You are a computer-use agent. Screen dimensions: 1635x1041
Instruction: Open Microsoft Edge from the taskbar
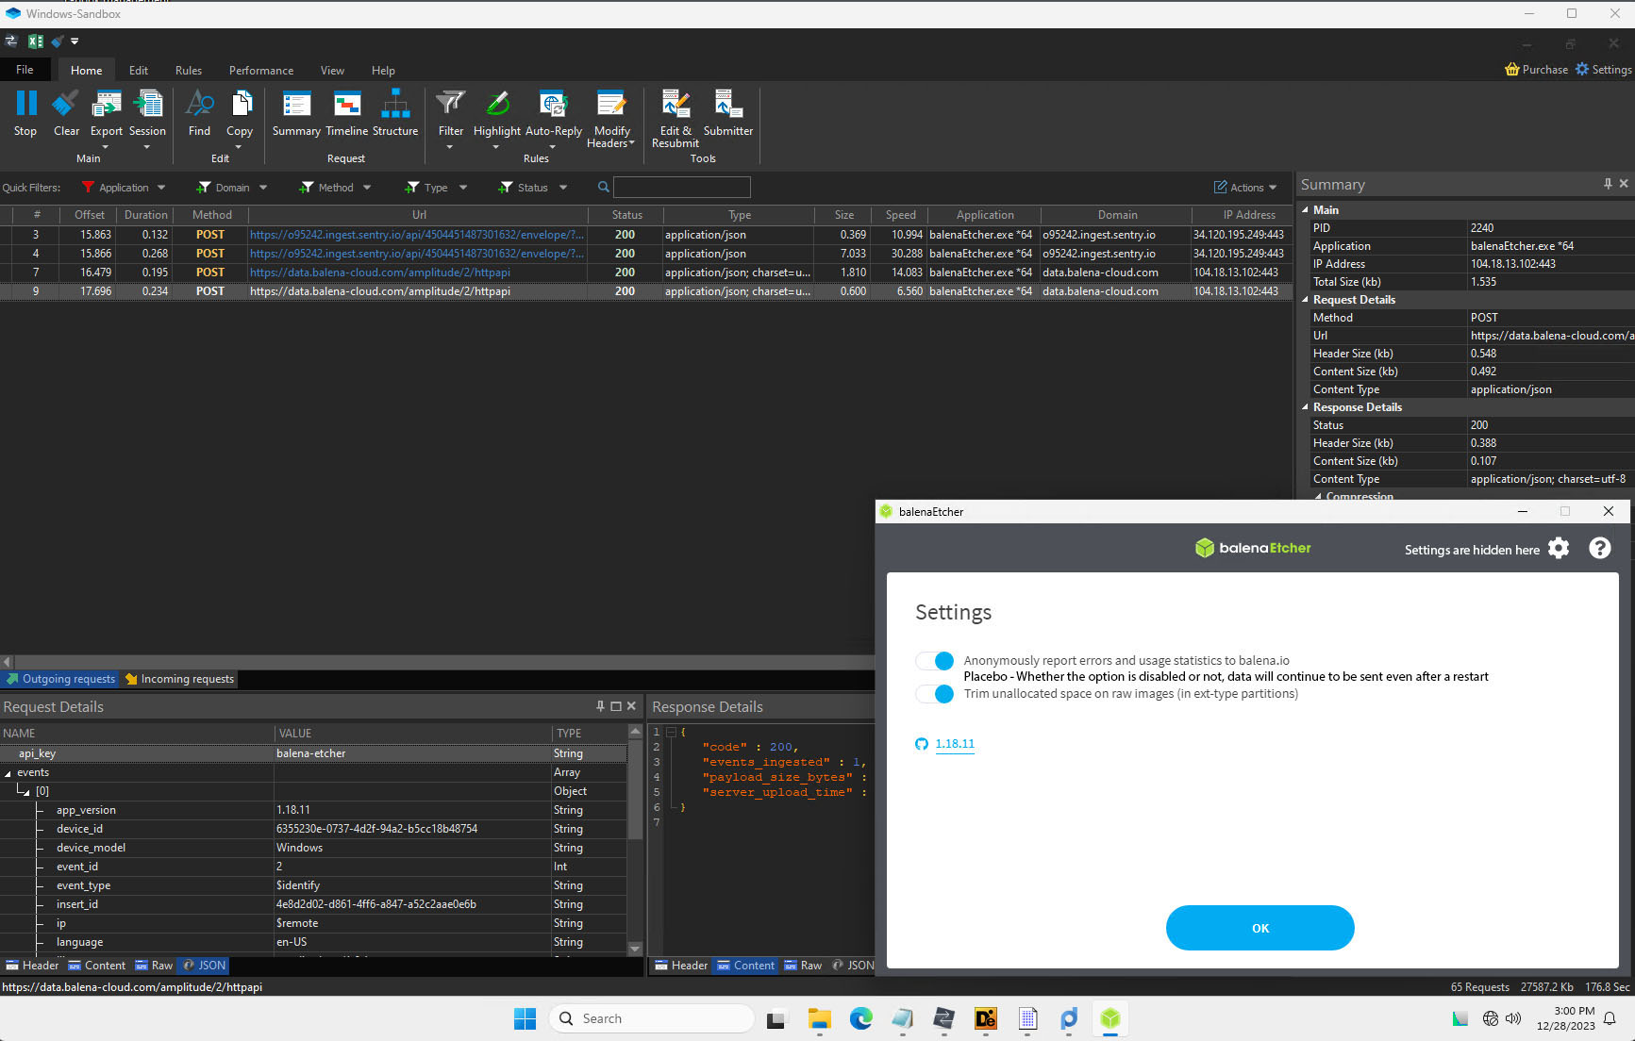coord(860,1018)
